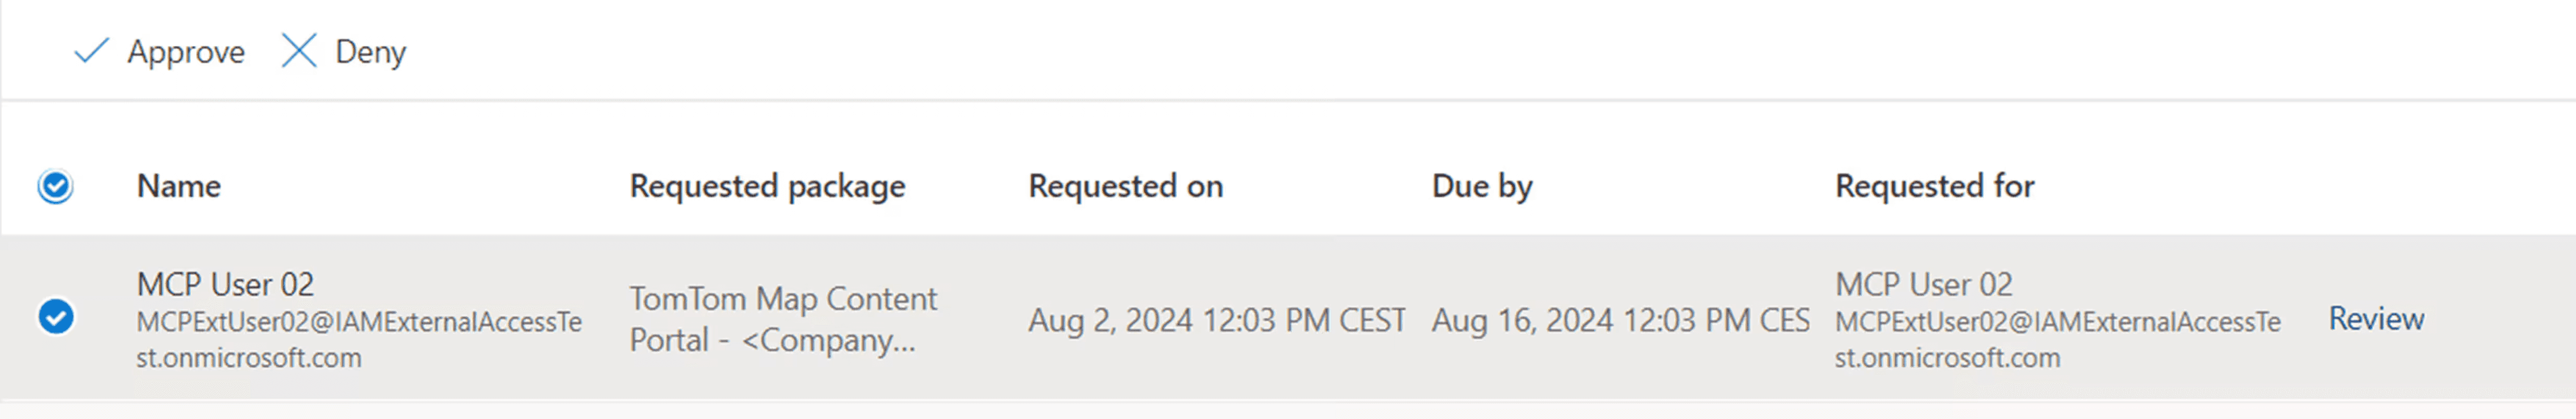
Task: Click the Requested on column header
Action: tap(1125, 186)
